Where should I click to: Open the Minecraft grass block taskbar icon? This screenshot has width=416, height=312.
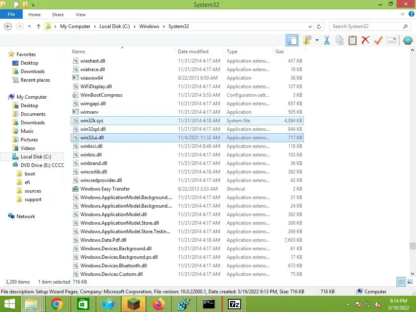(133, 304)
